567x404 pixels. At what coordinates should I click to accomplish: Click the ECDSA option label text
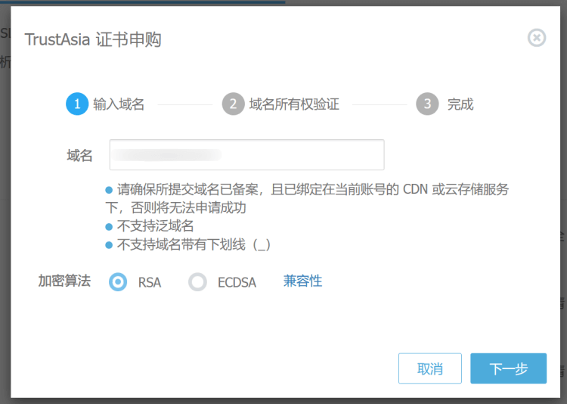(x=237, y=282)
